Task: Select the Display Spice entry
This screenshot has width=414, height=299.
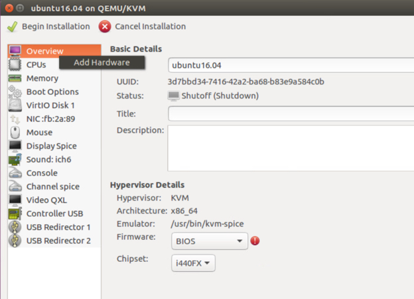Action: pos(54,146)
